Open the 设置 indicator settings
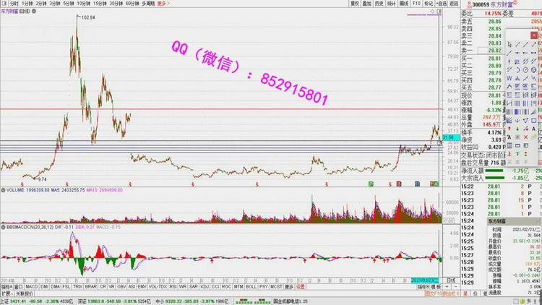This screenshot has width=542, height=305. [301, 286]
